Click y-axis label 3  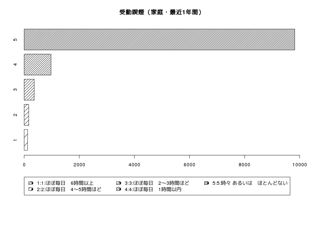pyautogui.click(x=15, y=89)
